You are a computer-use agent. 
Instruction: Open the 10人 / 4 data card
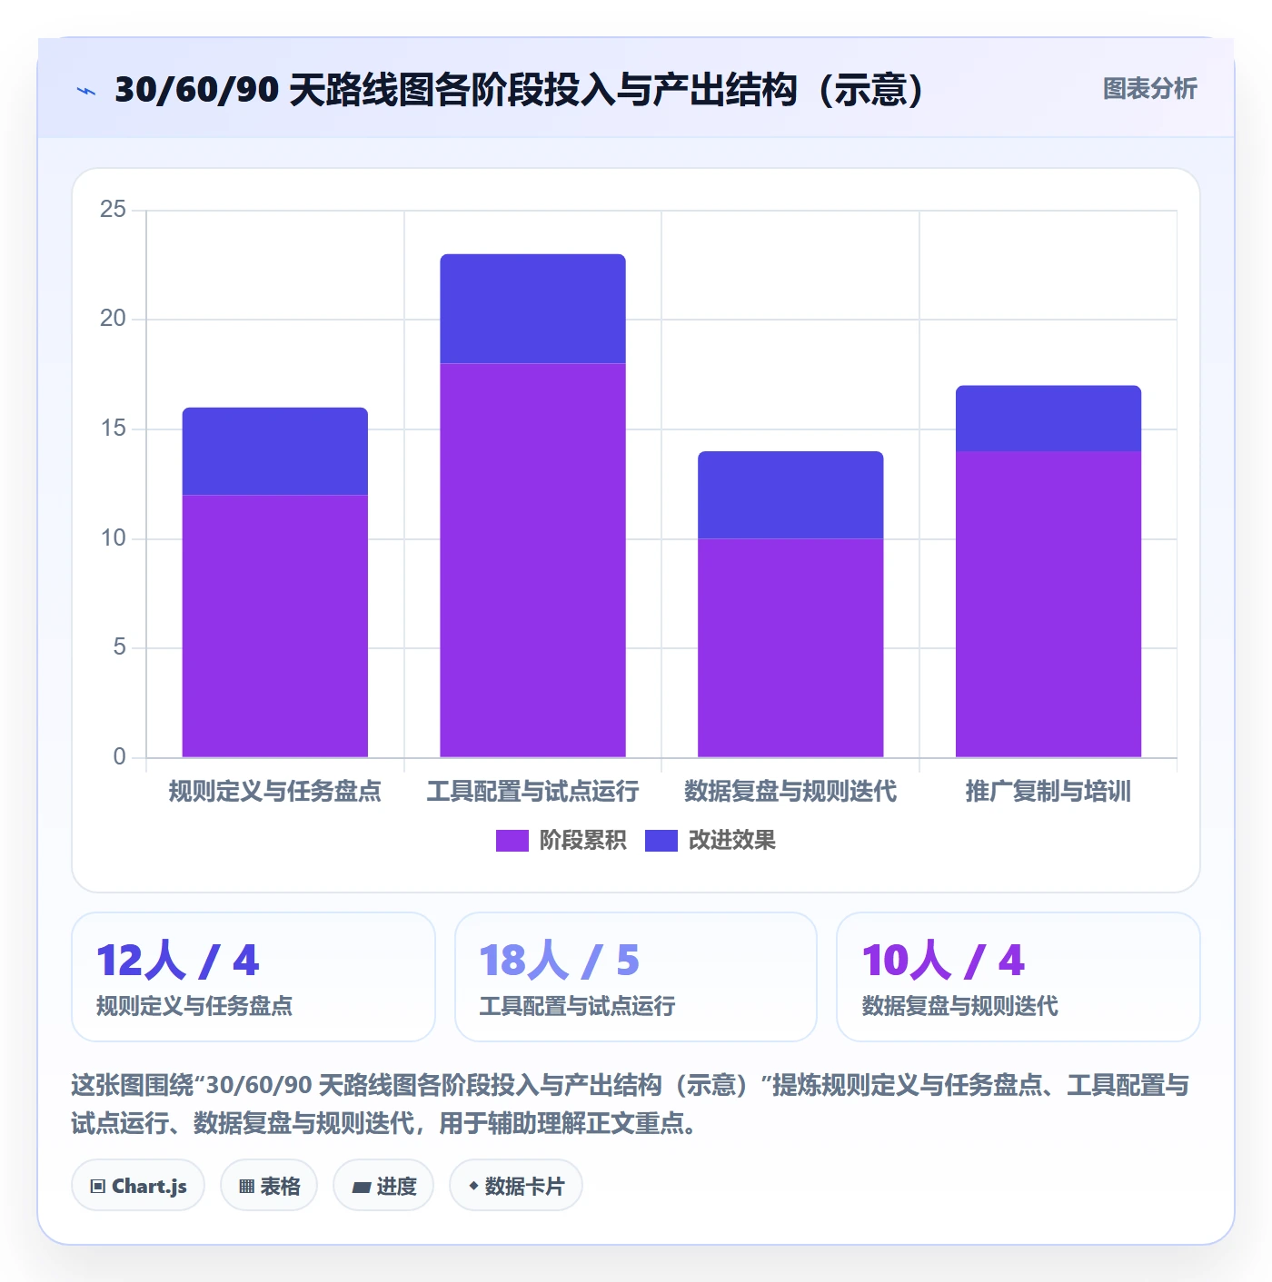pos(1019,977)
